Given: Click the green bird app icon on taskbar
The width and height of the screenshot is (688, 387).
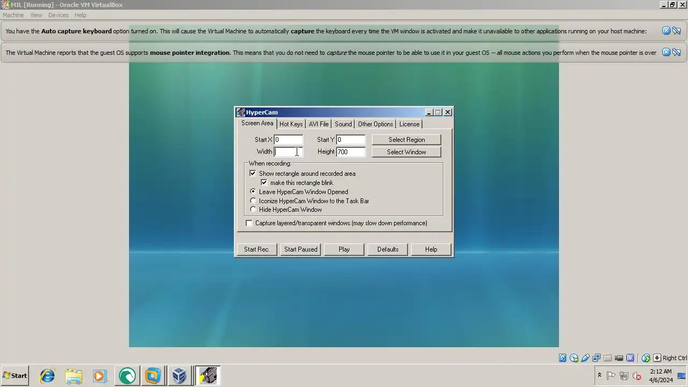Looking at the screenshot, I should pos(127,376).
